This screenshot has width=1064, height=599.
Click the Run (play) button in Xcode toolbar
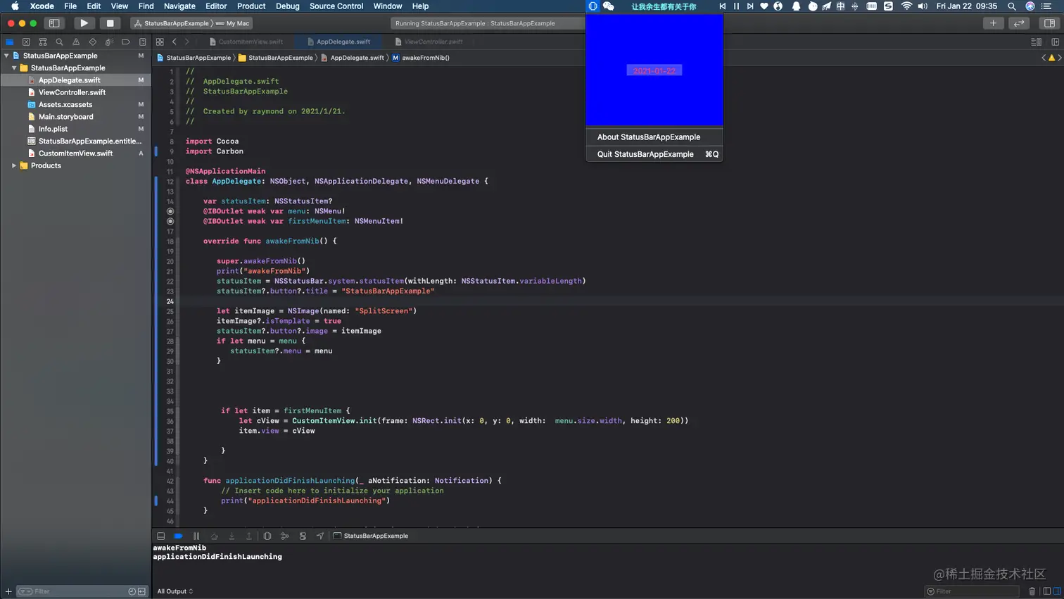click(x=84, y=23)
